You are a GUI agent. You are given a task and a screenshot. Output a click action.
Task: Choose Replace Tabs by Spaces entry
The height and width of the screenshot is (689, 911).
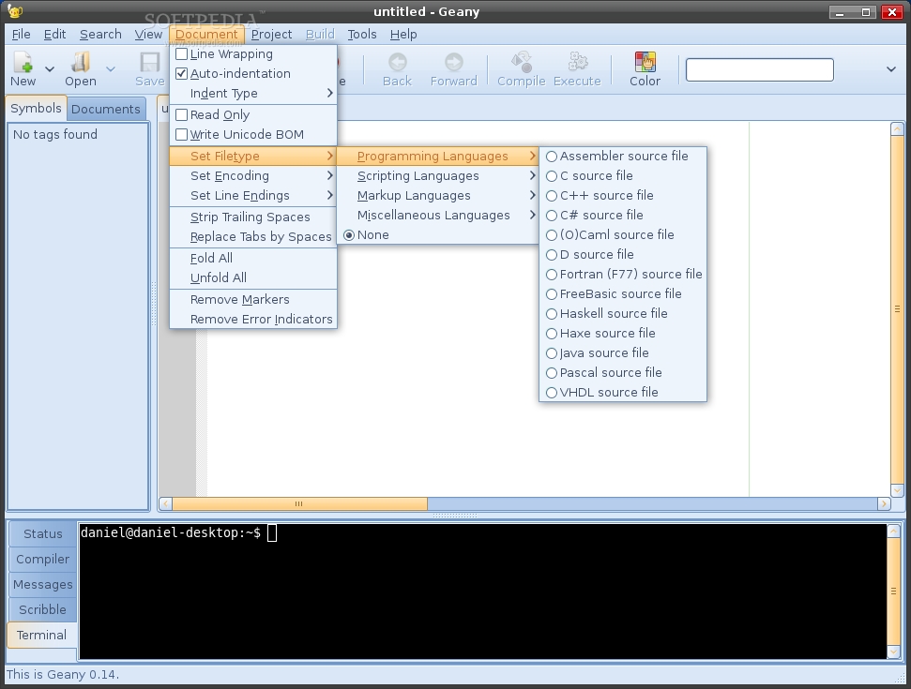pyautogui.click(x=253, y=237)
